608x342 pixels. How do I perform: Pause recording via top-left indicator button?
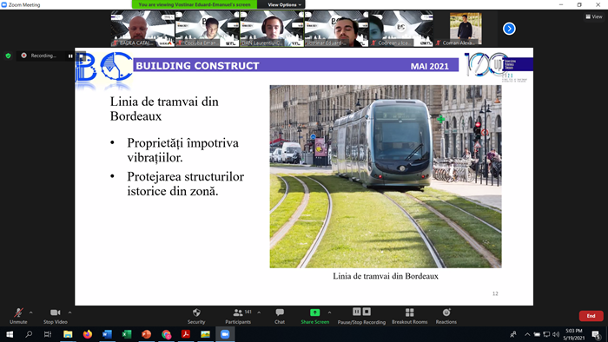pos(70,56)
